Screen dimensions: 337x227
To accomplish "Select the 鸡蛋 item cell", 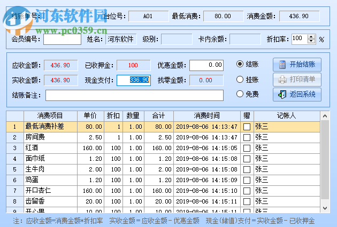I will (x=50, y=180).
